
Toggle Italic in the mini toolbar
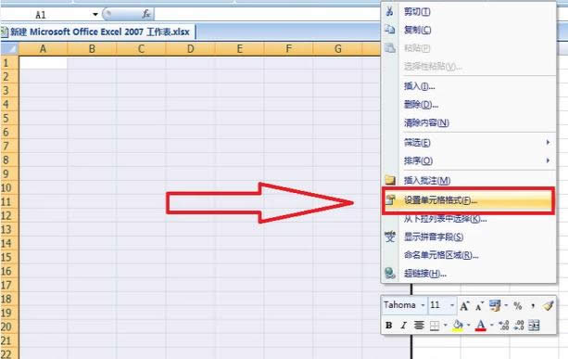(x=403, y=326)
